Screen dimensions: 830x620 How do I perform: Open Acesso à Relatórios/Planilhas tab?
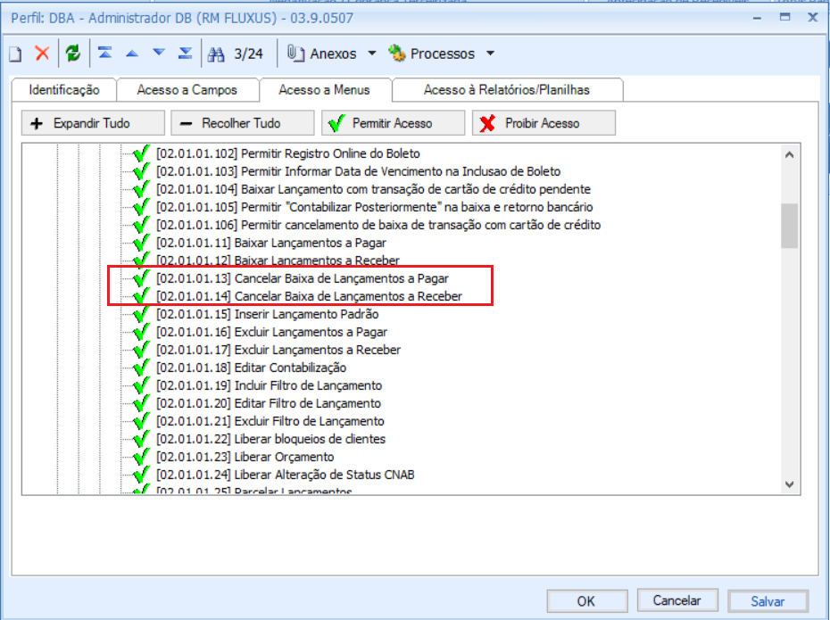(x=507, y=90)
